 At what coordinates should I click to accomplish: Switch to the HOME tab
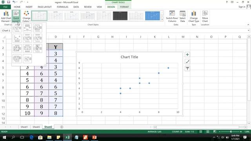[17, 7]
